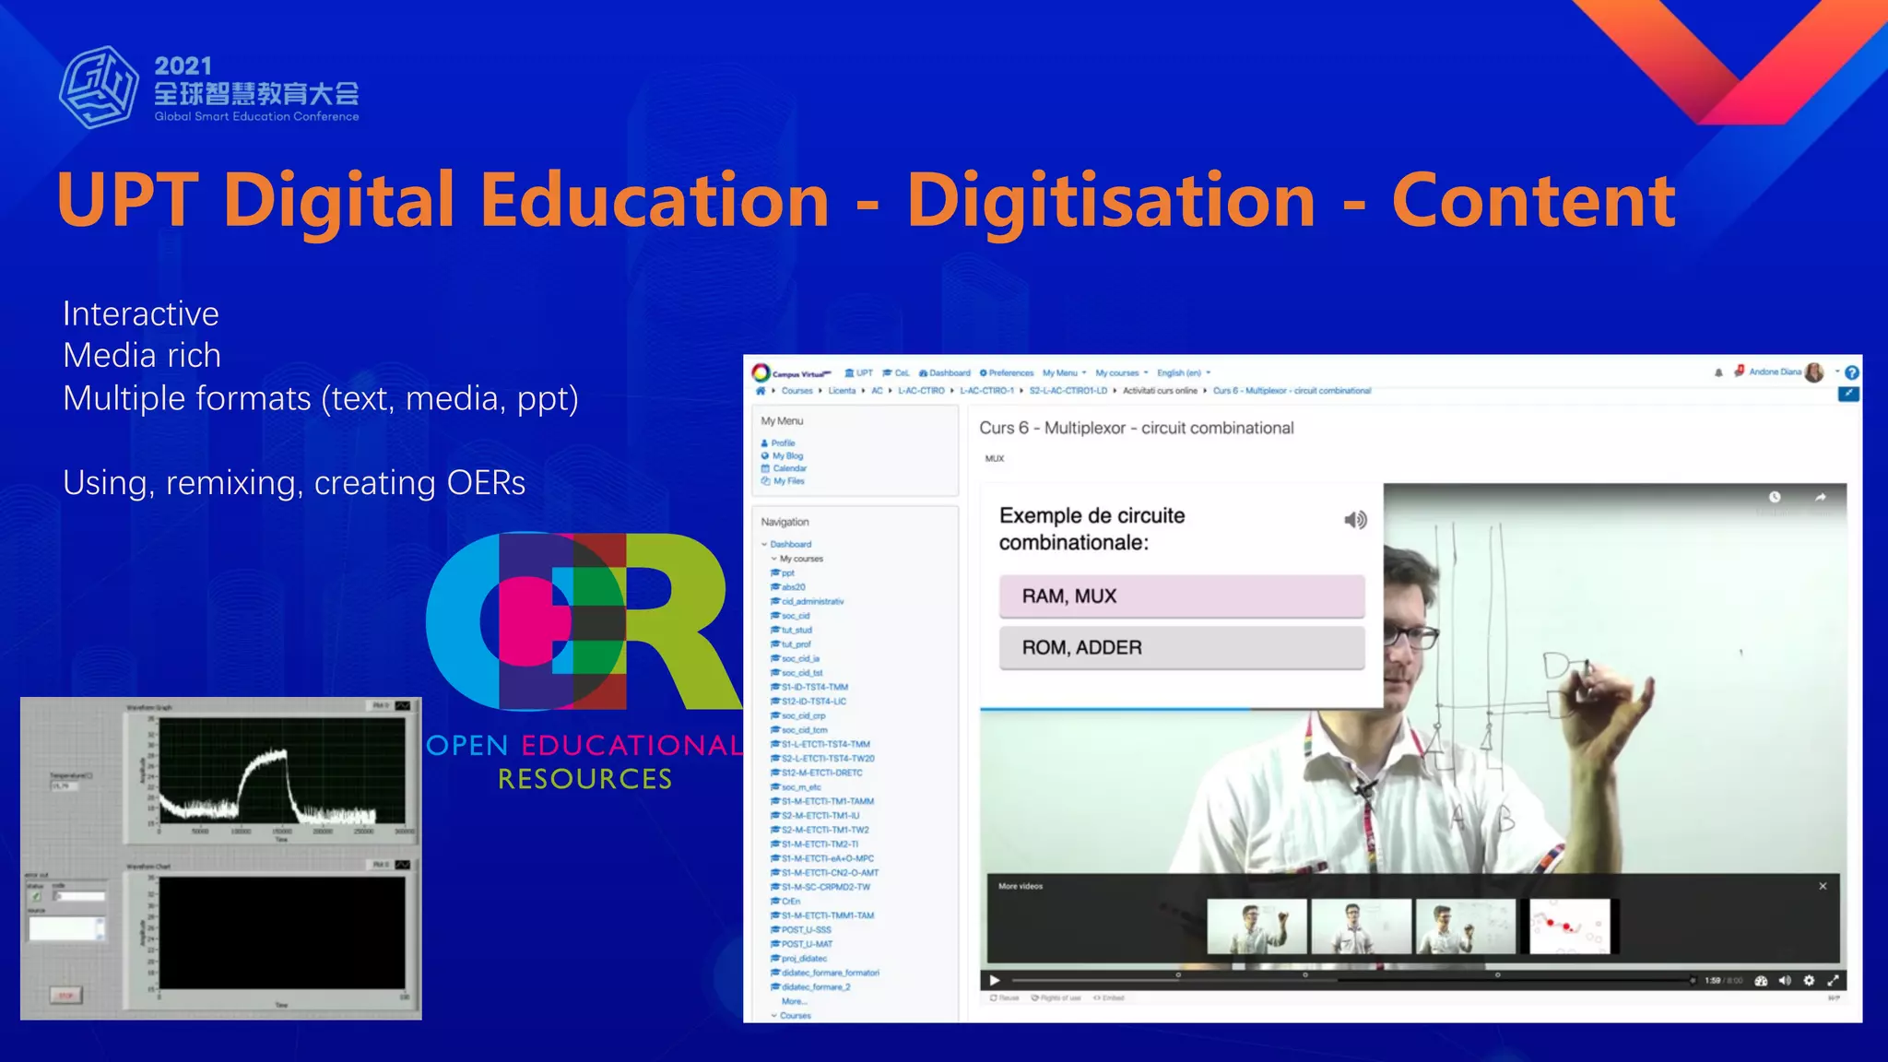This screenshot has width=1888, height=1062.
Task: Click the error code field in LabVIEW panel
Action: click(81, 896)
